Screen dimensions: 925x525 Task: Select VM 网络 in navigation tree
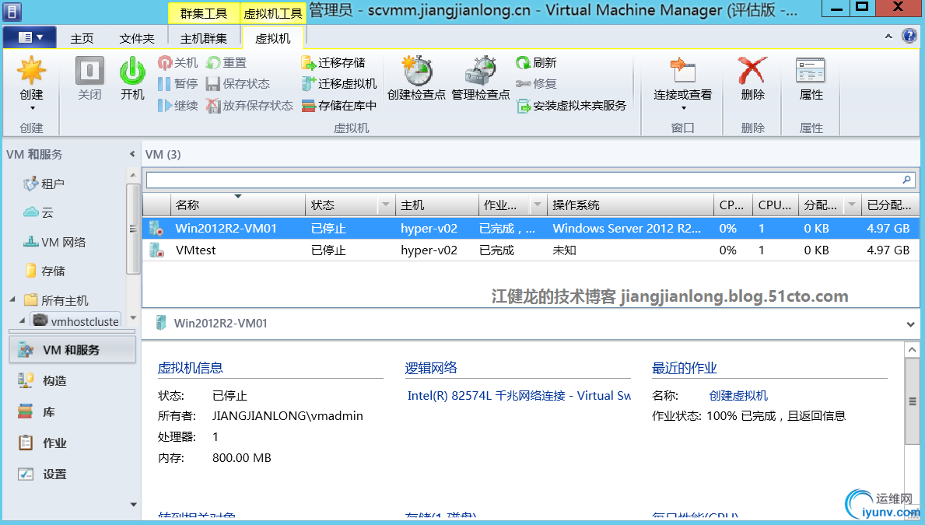point(54,242)
